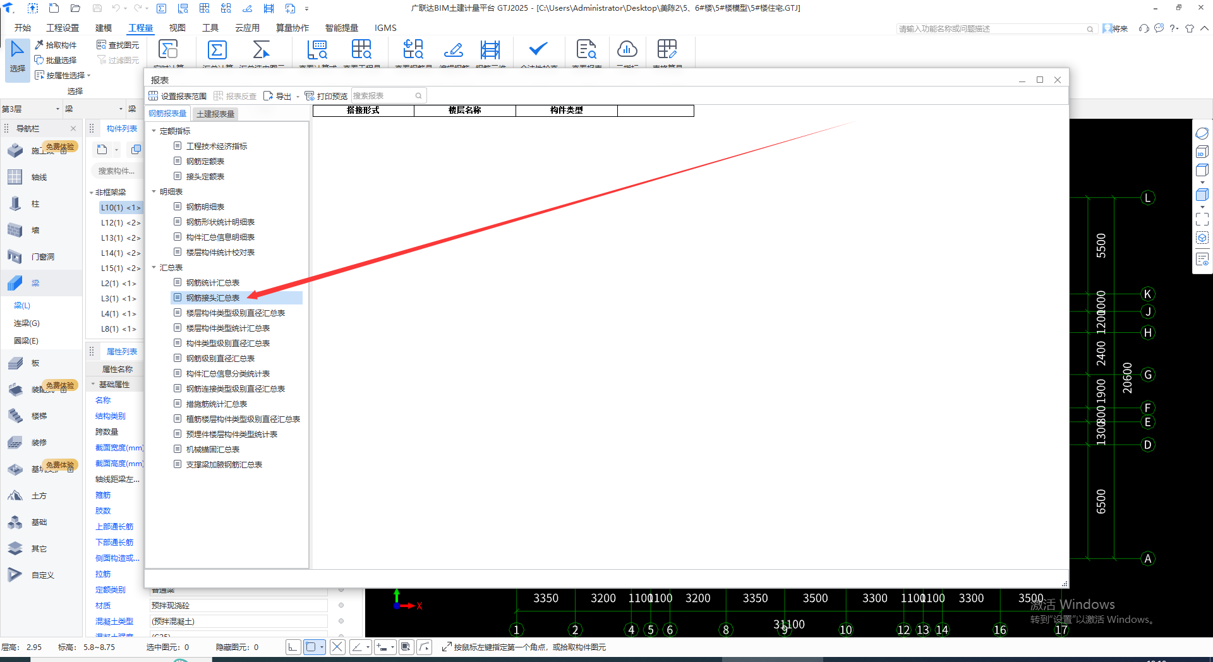Toggle the 材质 row attach circle
This screenshot has height=662, width=1213.
tap(341, 606)
